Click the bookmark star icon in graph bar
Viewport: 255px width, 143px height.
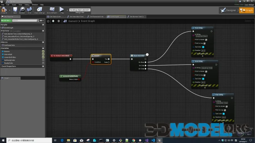[x=48, y=21]
